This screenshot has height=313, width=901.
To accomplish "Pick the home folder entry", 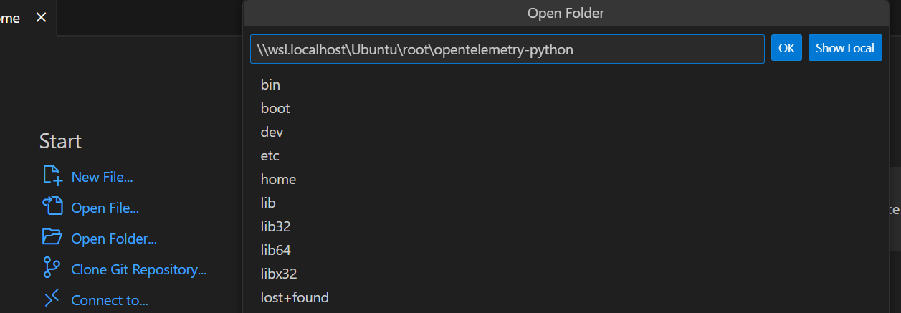I will coord(566,179).
